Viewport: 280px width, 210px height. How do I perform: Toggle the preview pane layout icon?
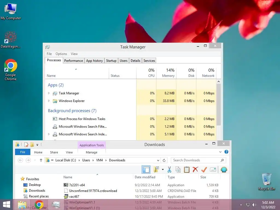click(x=146, y=170)
